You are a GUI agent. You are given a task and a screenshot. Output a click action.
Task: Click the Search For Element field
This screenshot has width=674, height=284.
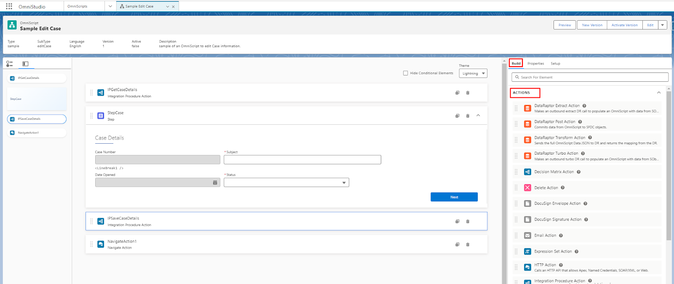(590, 77)
